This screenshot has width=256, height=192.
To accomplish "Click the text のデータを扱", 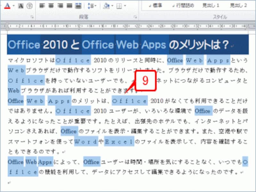I will (x=231, y=111).
